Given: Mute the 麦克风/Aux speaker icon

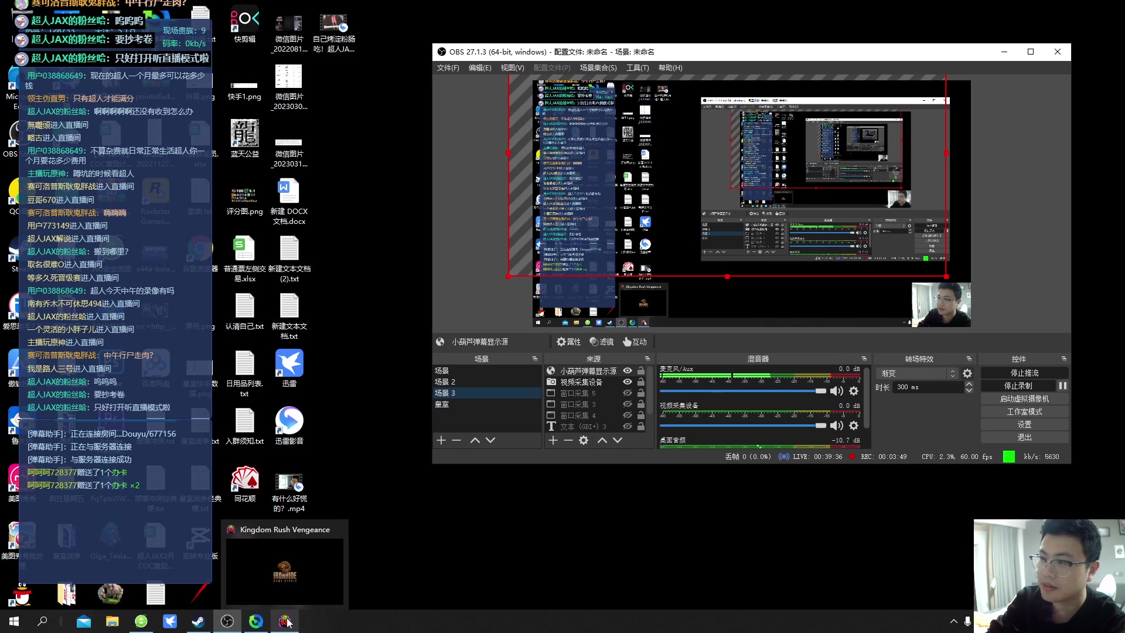Looking at the screenshot, I should pos(837,391).
